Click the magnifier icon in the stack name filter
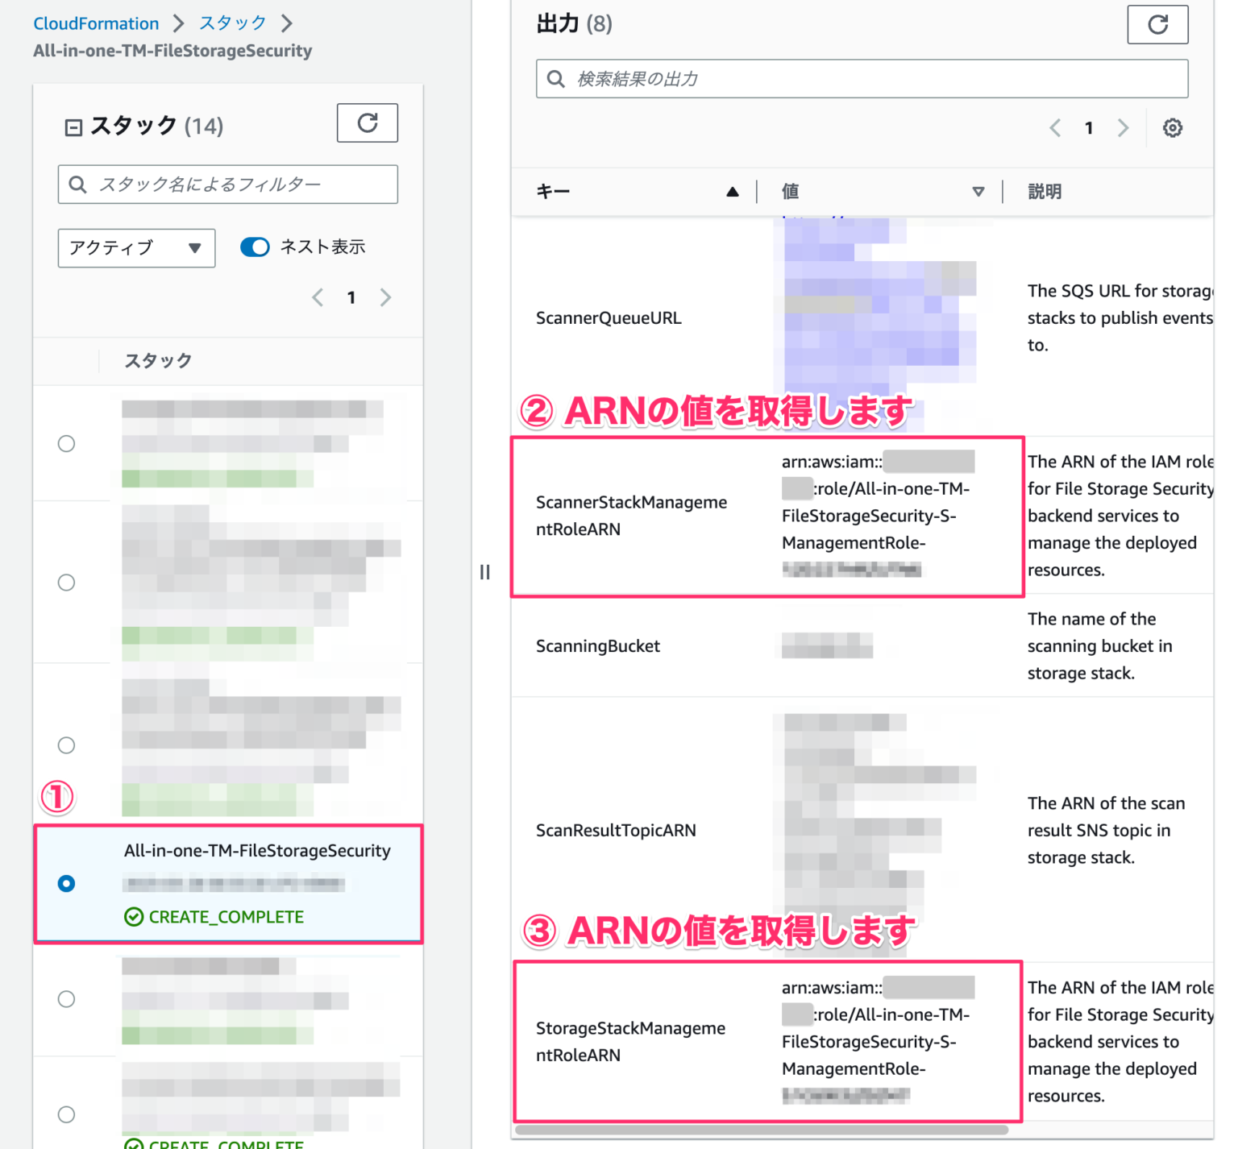 point(77,184)
